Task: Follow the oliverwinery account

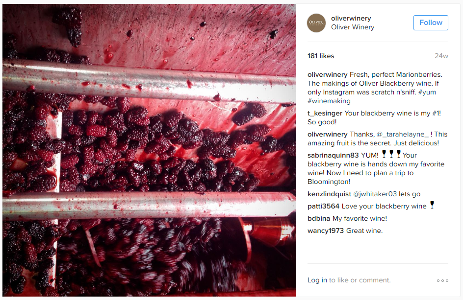Action: pyautogui.click(x=431, y=23)
